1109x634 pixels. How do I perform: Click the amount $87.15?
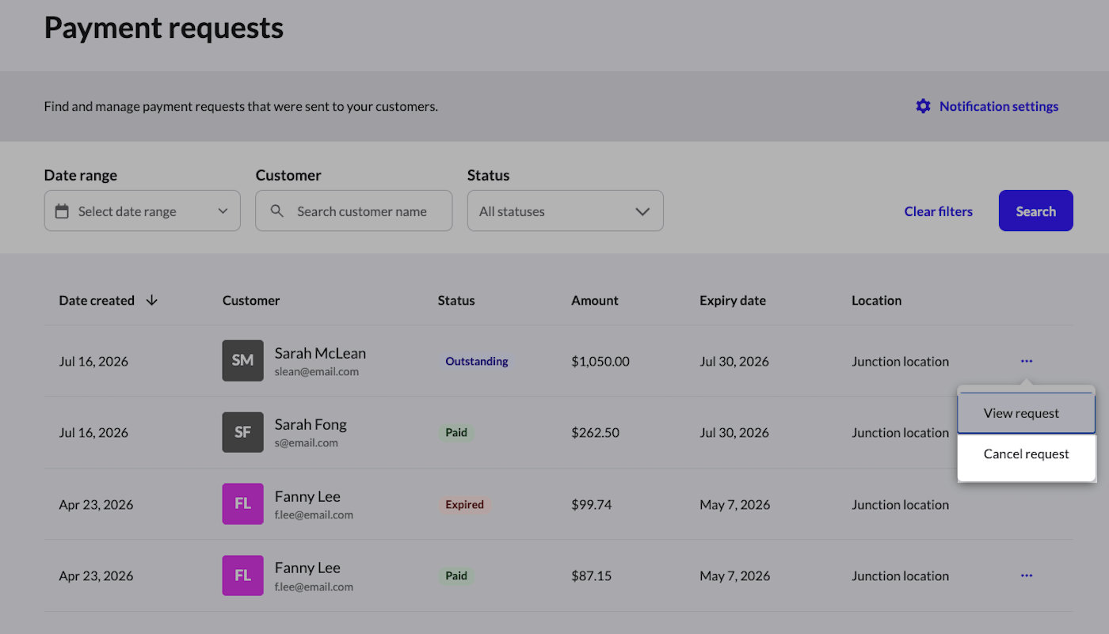click(591, 575)
